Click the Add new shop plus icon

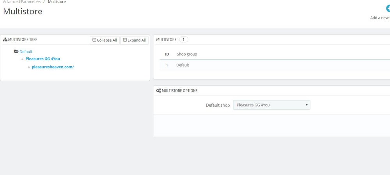coord(386,9)
